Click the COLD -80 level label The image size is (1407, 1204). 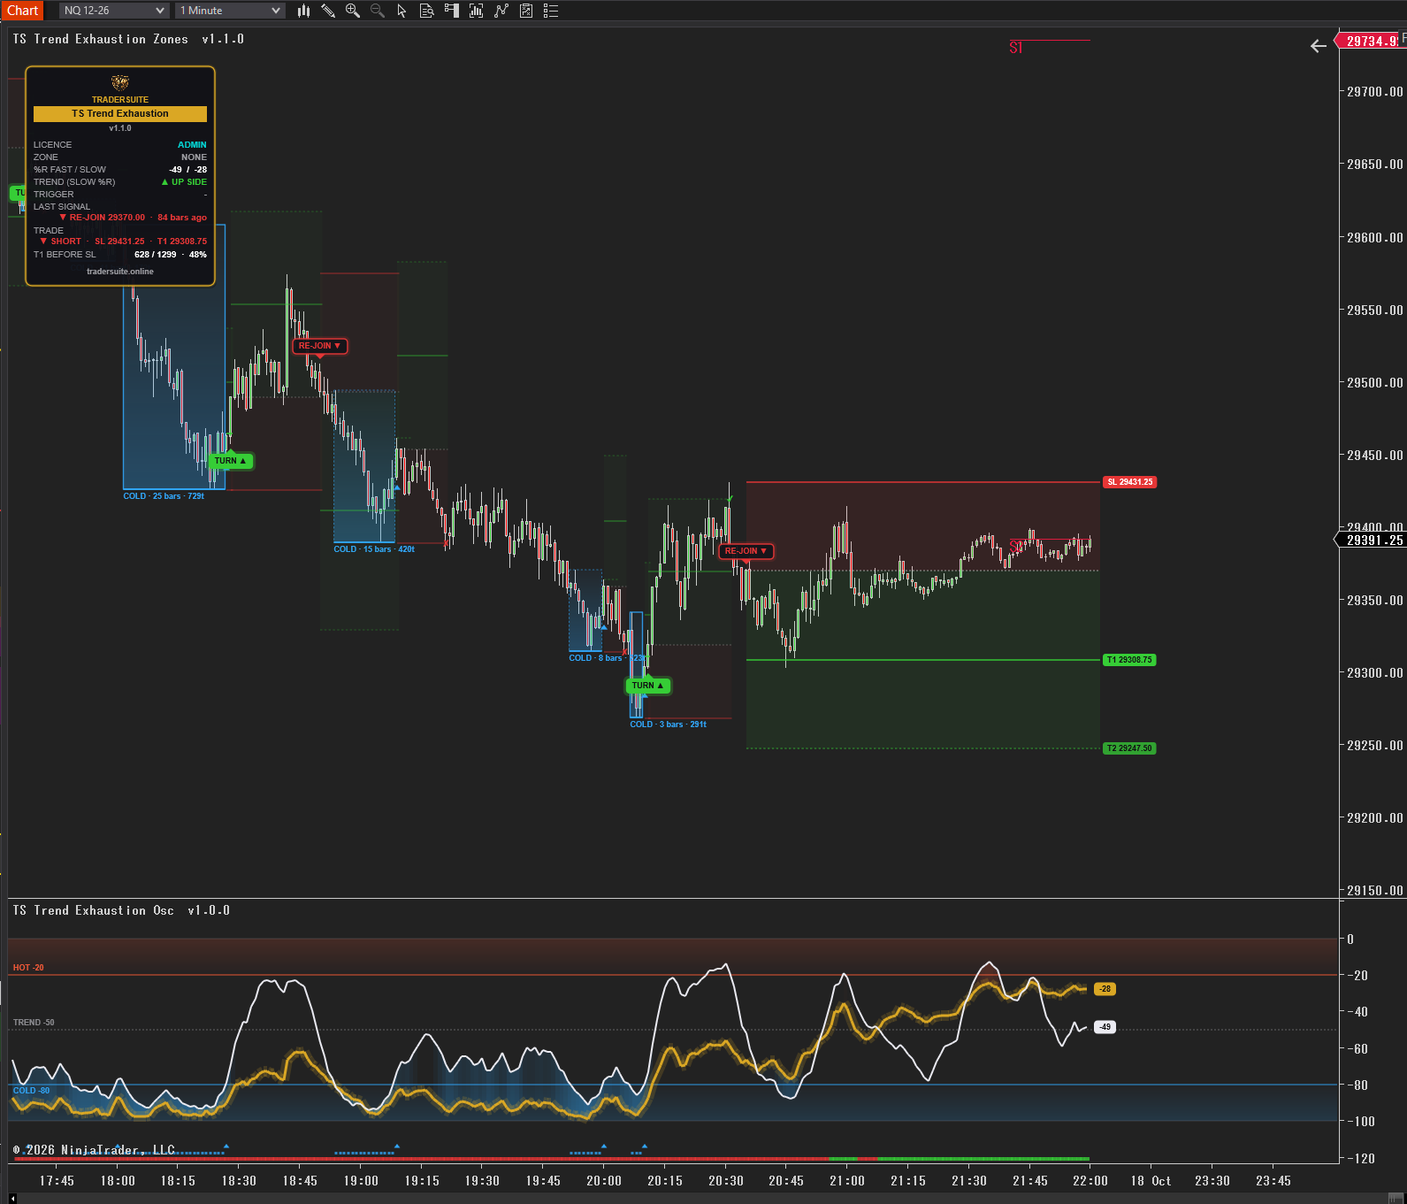click(x=31, y=1091)
